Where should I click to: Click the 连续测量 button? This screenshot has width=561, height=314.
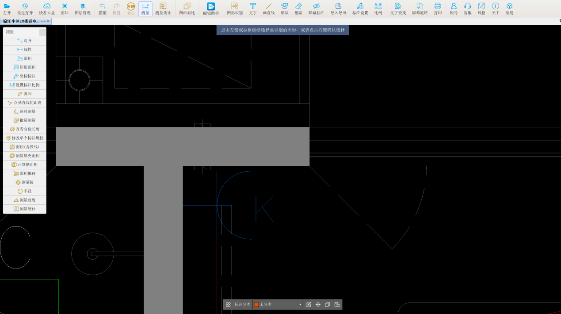(24, 111)
